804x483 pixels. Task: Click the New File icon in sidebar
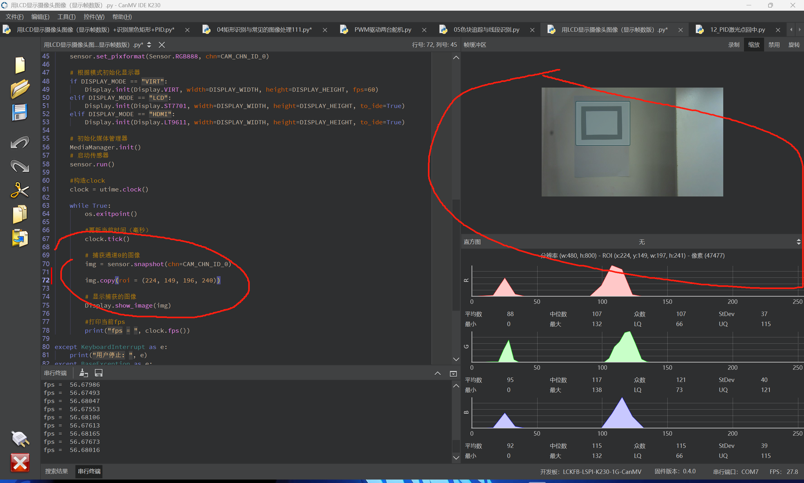tap(20, 65)
